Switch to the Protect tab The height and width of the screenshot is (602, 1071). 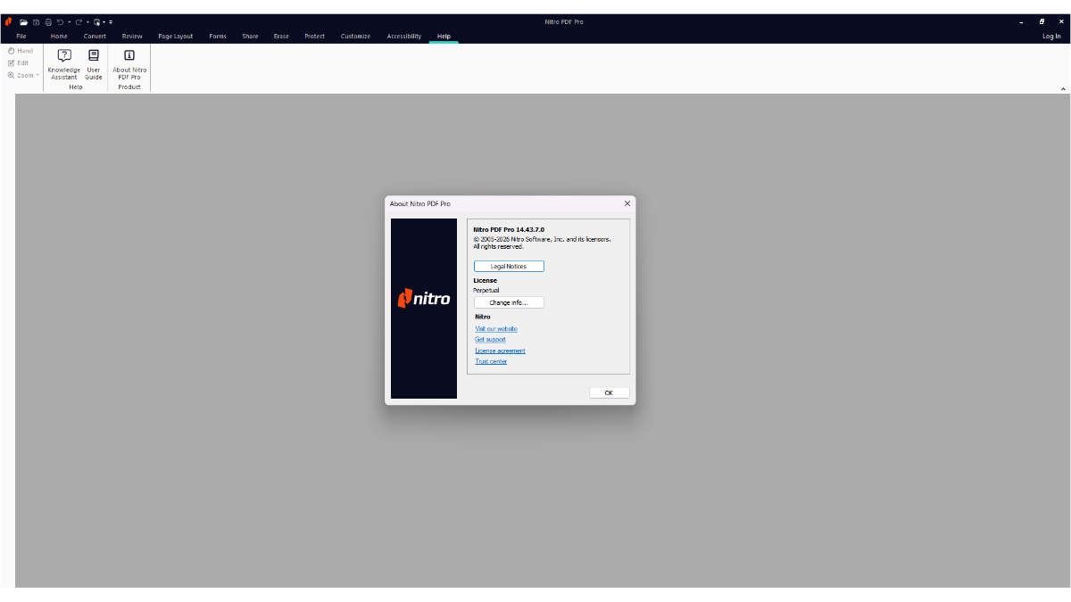[314, 37]
